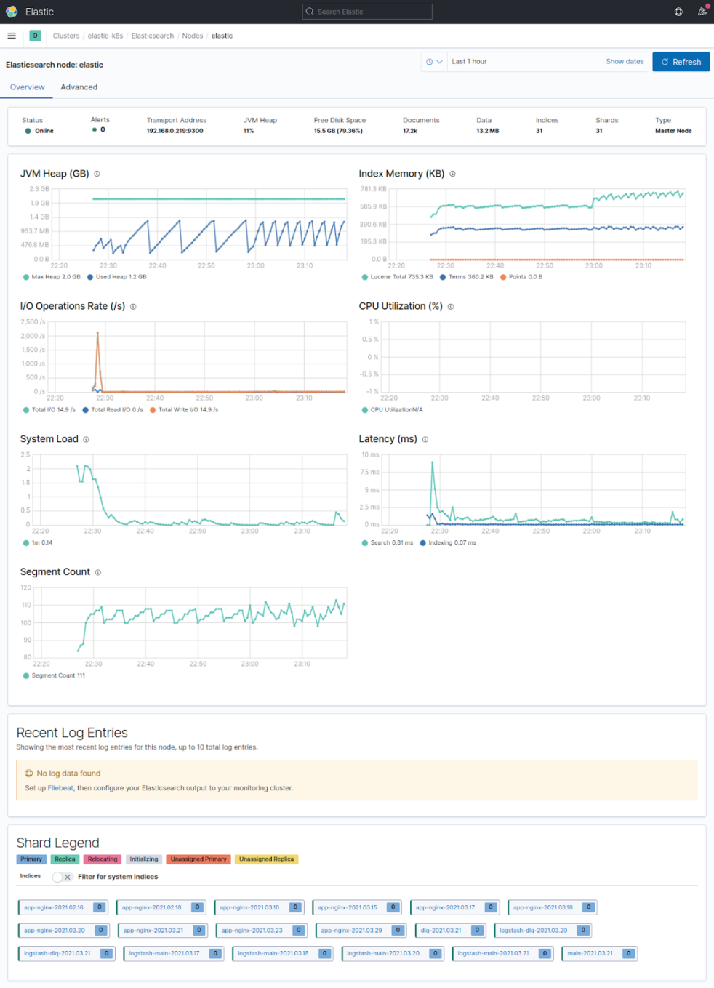Open the help menu icon
Viewport: 714px width, 988px height.
click(678, 12)
